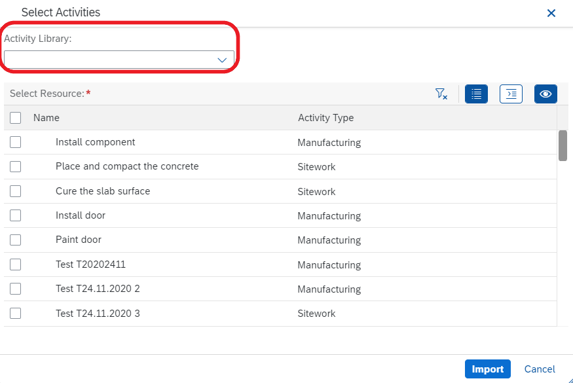Image resolution: width=573 pixels, height=383 pixels.
Task: Close the Select Activities dialog
Action: (x=551, y=13)
